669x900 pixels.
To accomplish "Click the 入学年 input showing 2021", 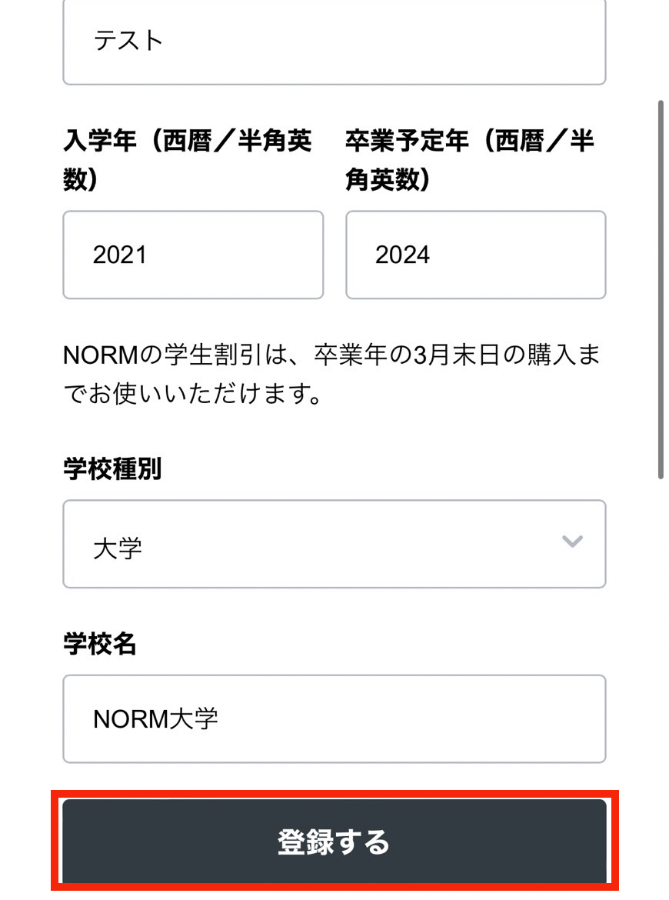I will click(x=193, y=255).
